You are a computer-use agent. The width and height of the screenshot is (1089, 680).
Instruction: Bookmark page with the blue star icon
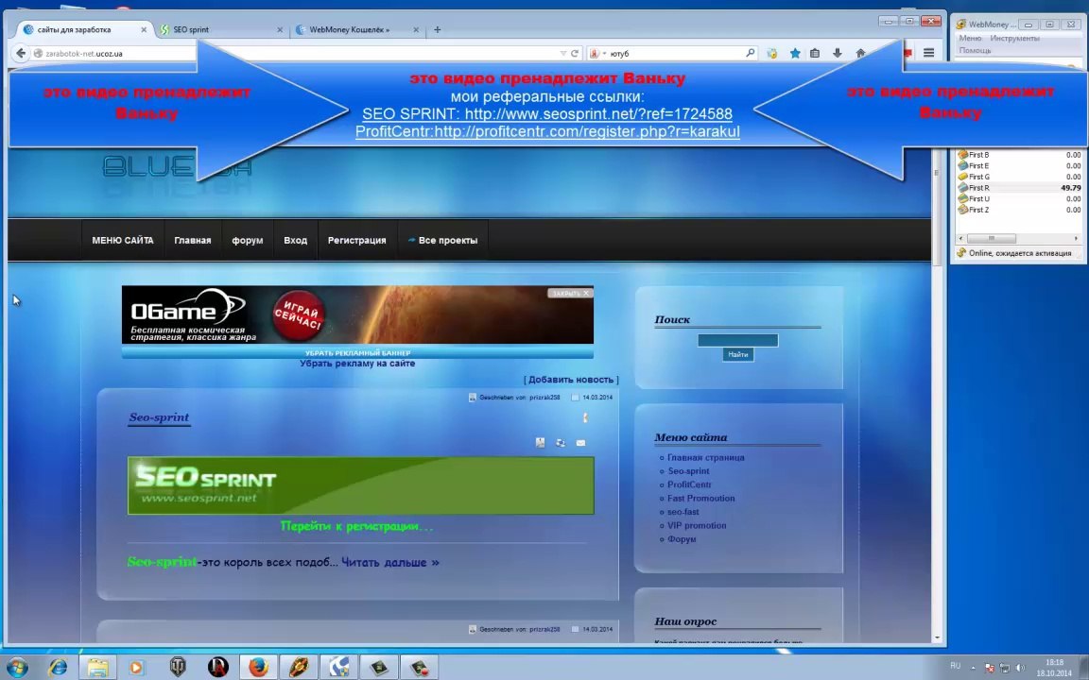pyautogui.click(x=794, y=54)
